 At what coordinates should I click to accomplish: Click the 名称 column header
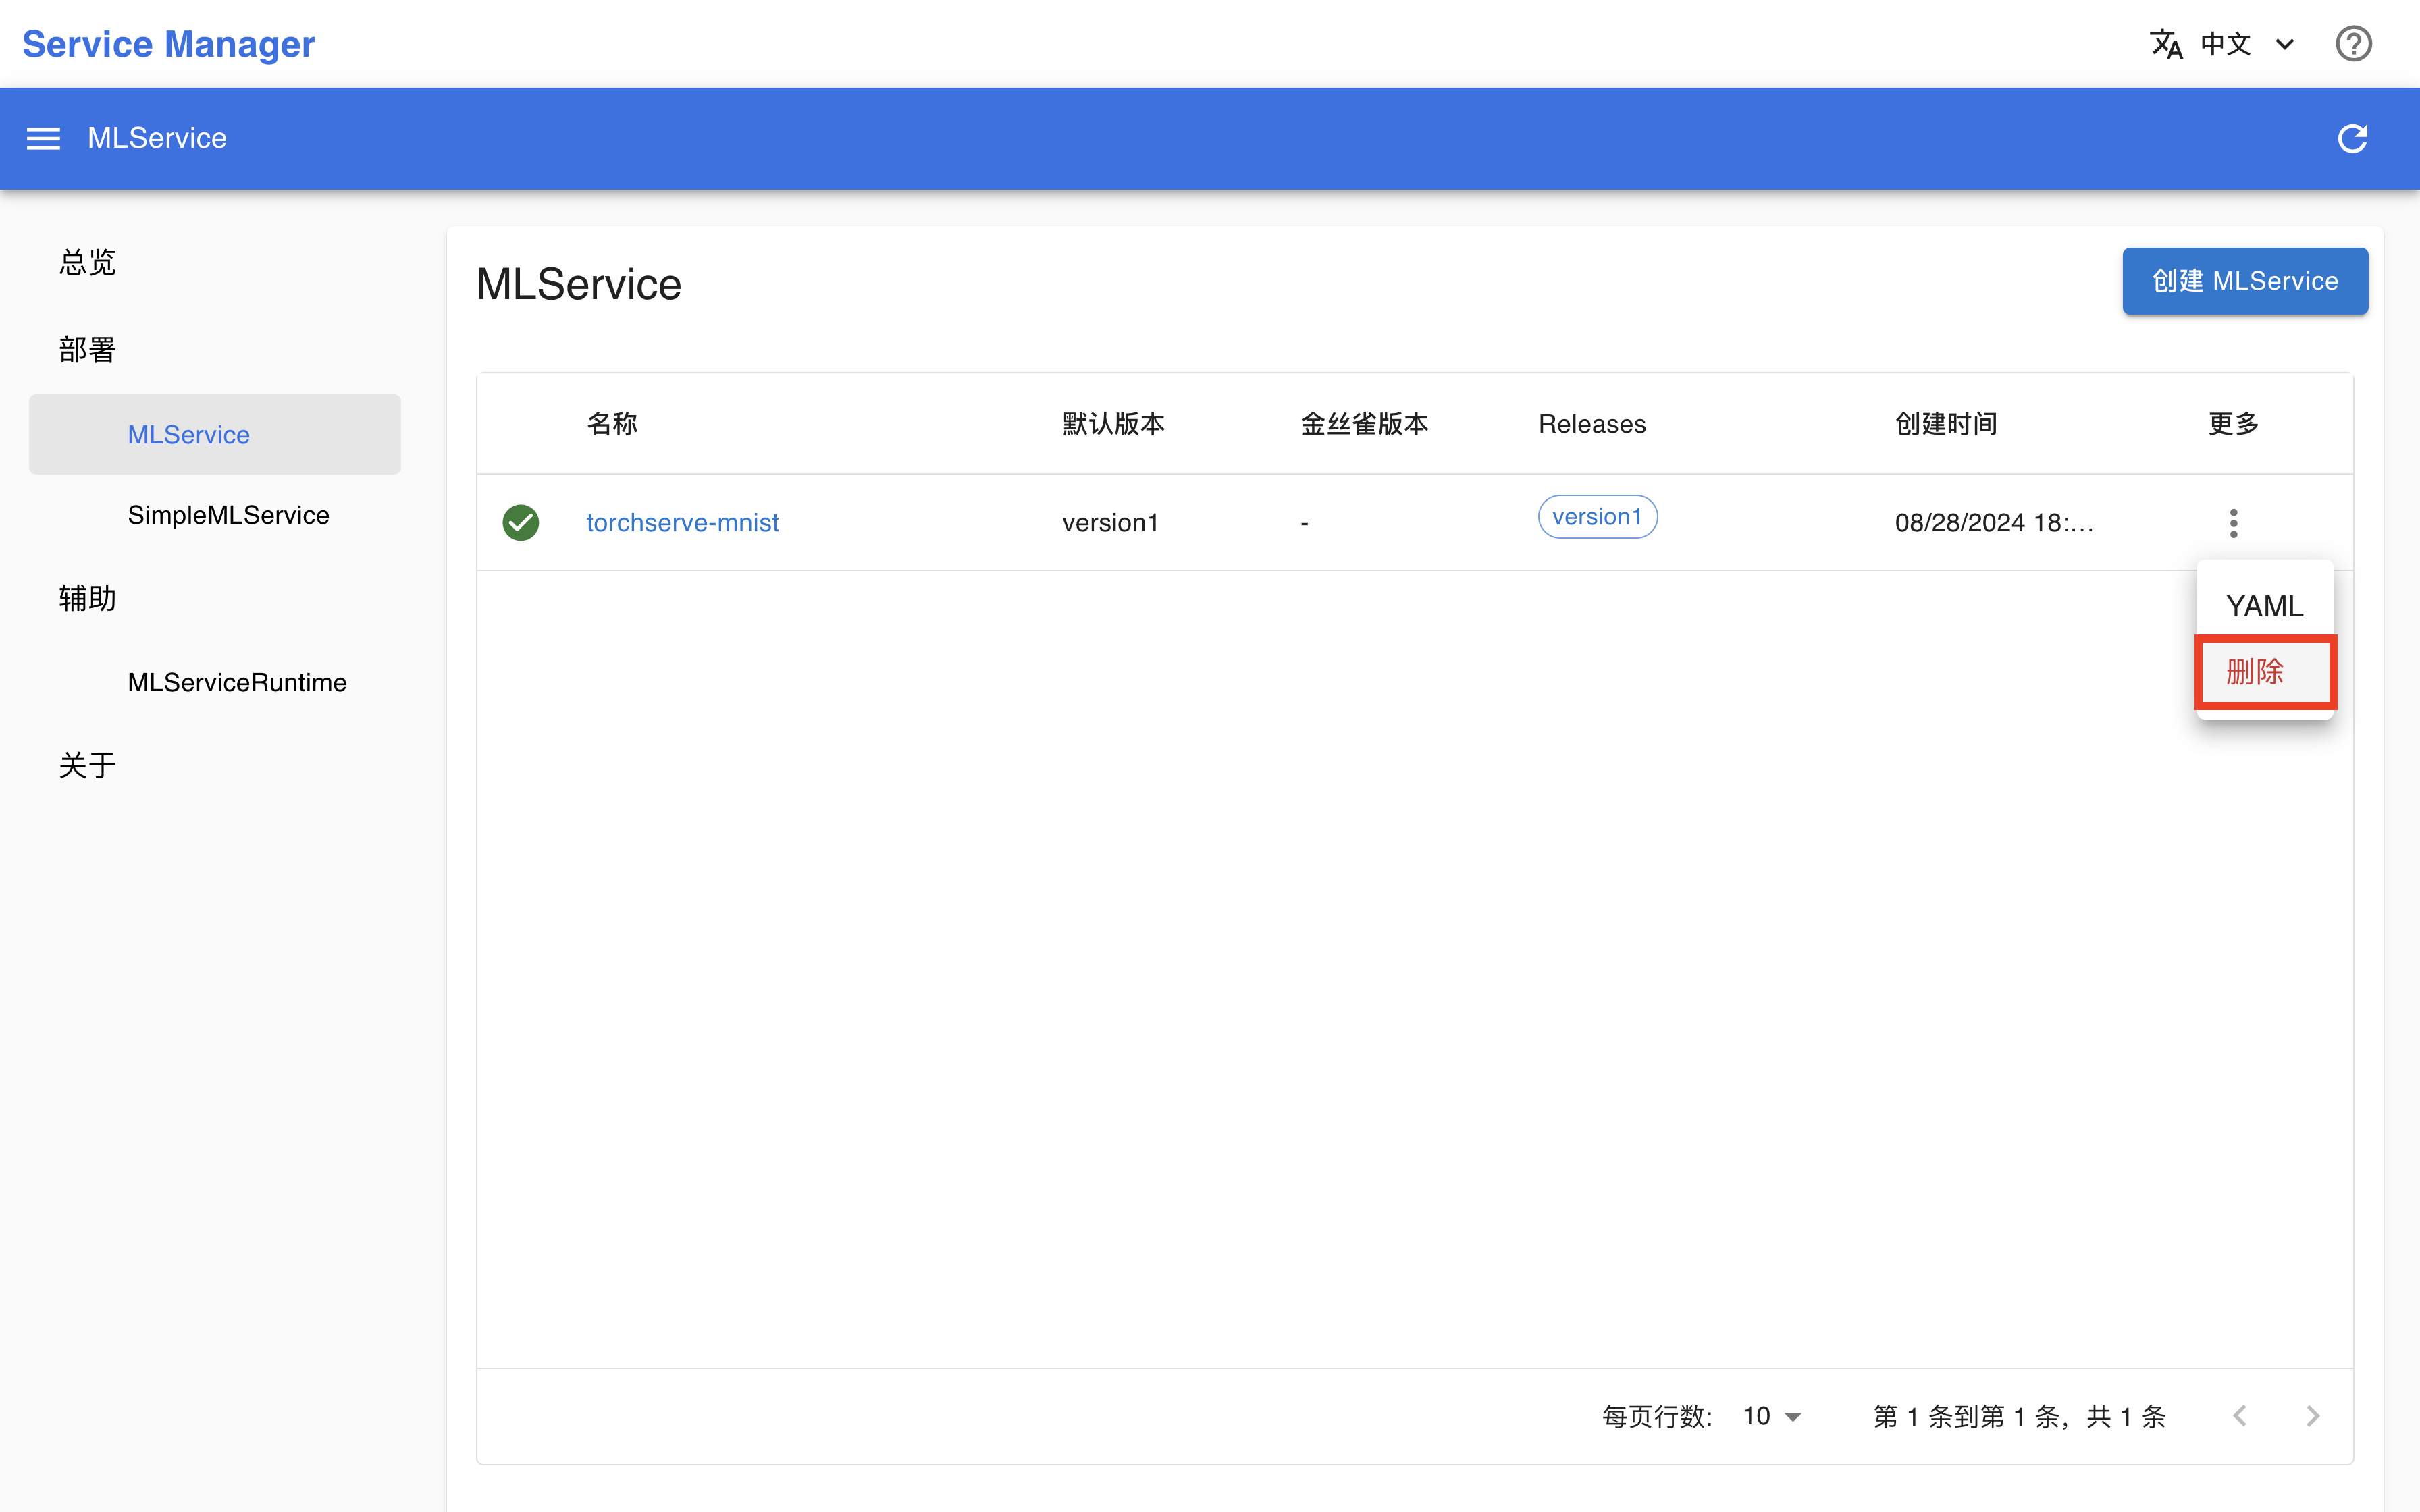(x=612, y=424)
